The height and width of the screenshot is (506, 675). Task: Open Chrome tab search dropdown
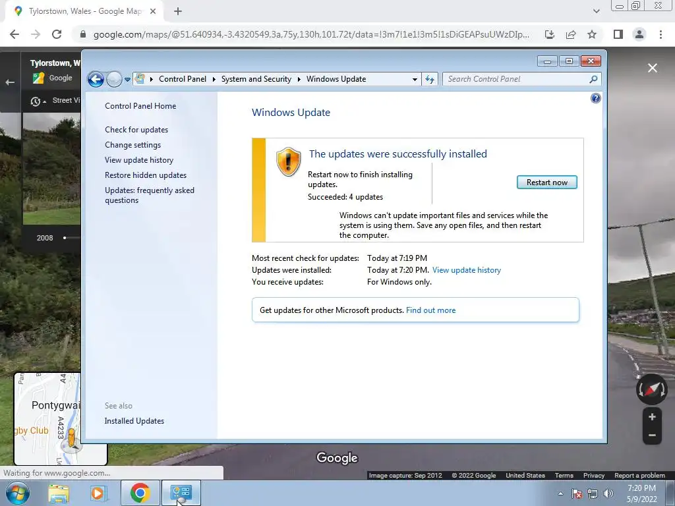[596, 11]
